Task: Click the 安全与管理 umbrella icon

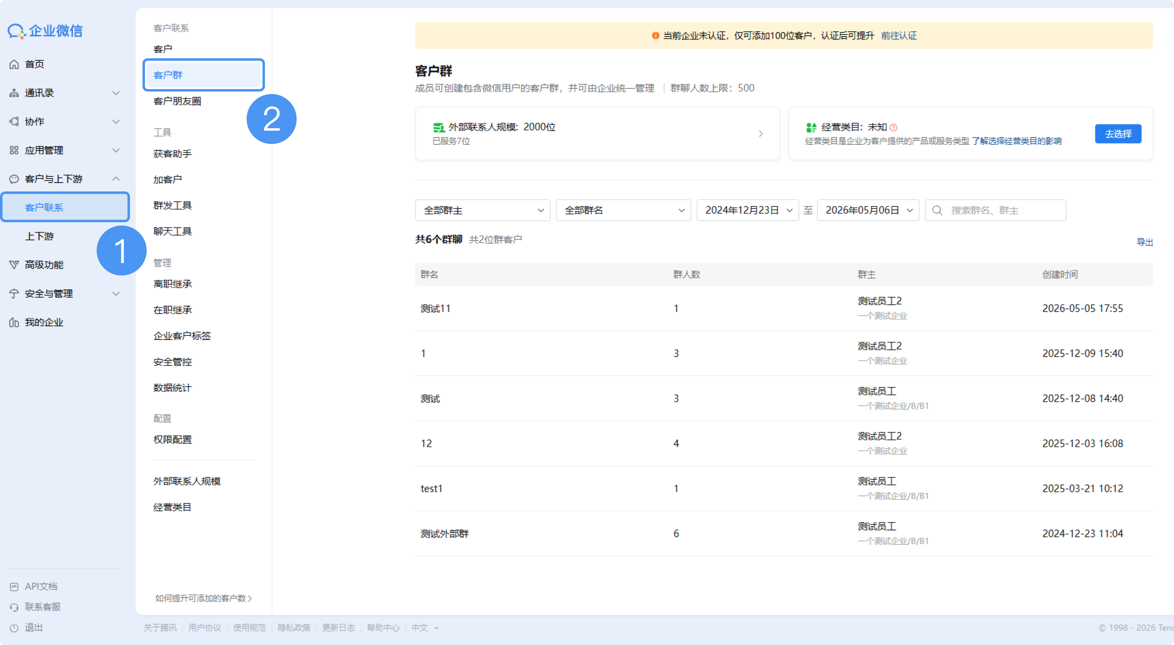Action: tap(14, 294)
